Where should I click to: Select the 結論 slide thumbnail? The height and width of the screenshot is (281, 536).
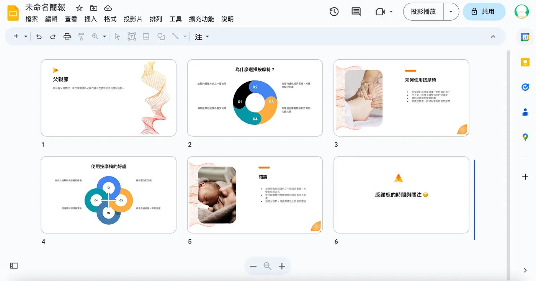point(255,195)
